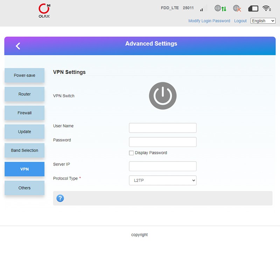Click the battery status icon

point(253,8)
